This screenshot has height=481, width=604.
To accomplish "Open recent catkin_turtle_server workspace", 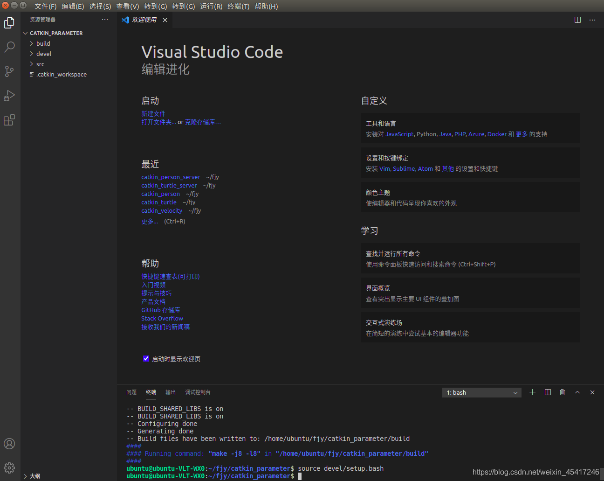I will 169,186.
